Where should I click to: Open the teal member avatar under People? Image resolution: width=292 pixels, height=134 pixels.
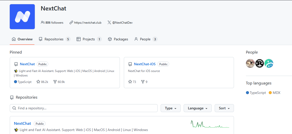click(x=269, y=64)
